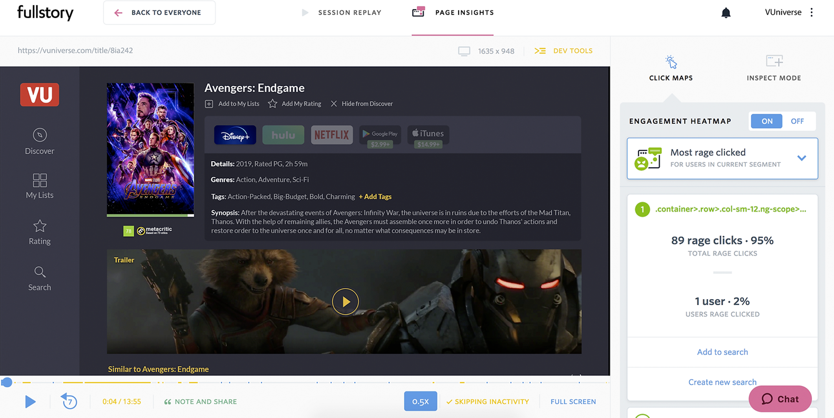Select the Netflix provider badge

332,135
